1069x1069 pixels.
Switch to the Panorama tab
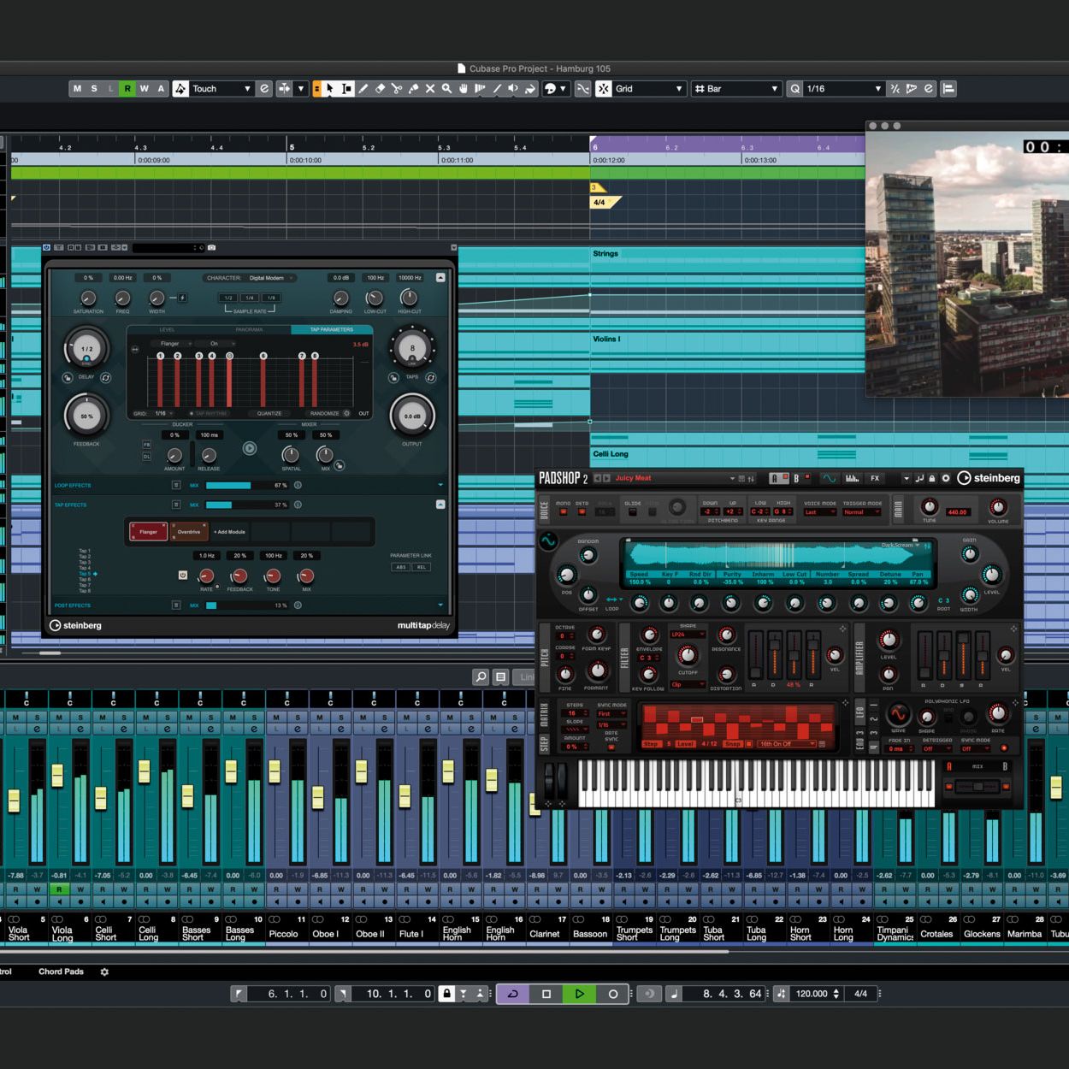(x=249, y=329)
